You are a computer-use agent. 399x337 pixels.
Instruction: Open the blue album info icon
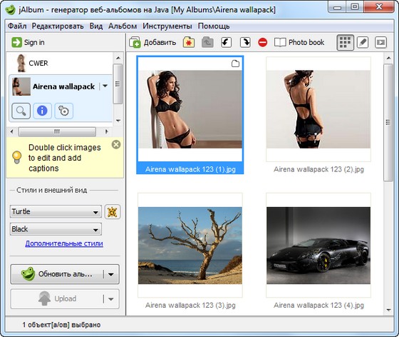point(42,111)
